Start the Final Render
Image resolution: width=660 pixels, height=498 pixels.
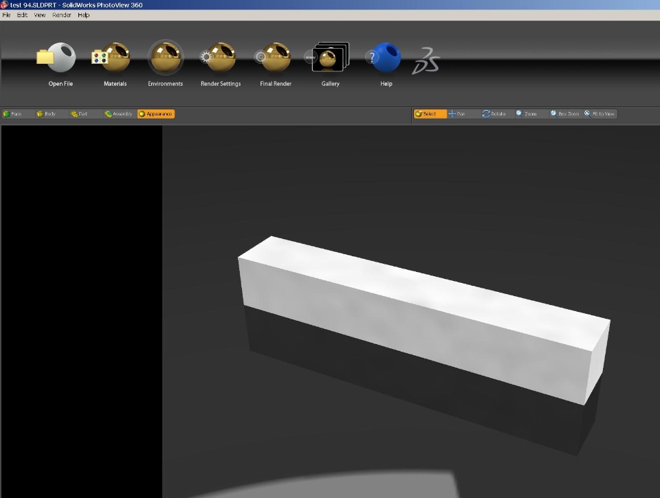pyautogui.click(x=273, y=58)
